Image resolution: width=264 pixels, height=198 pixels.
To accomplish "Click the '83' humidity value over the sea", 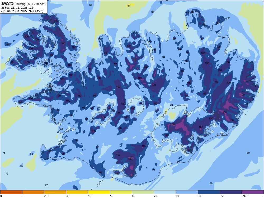I will [x=31, y=154].
